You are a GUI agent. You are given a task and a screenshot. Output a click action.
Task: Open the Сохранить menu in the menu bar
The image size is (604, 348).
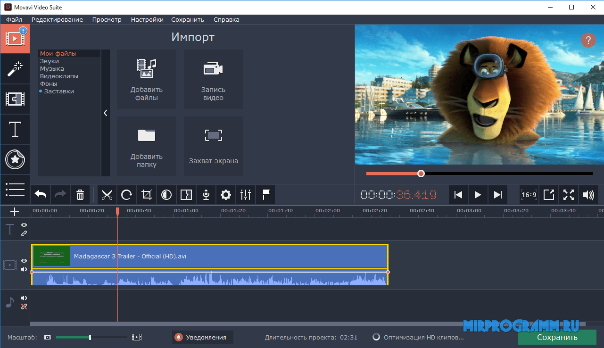[x=188, y=19]
